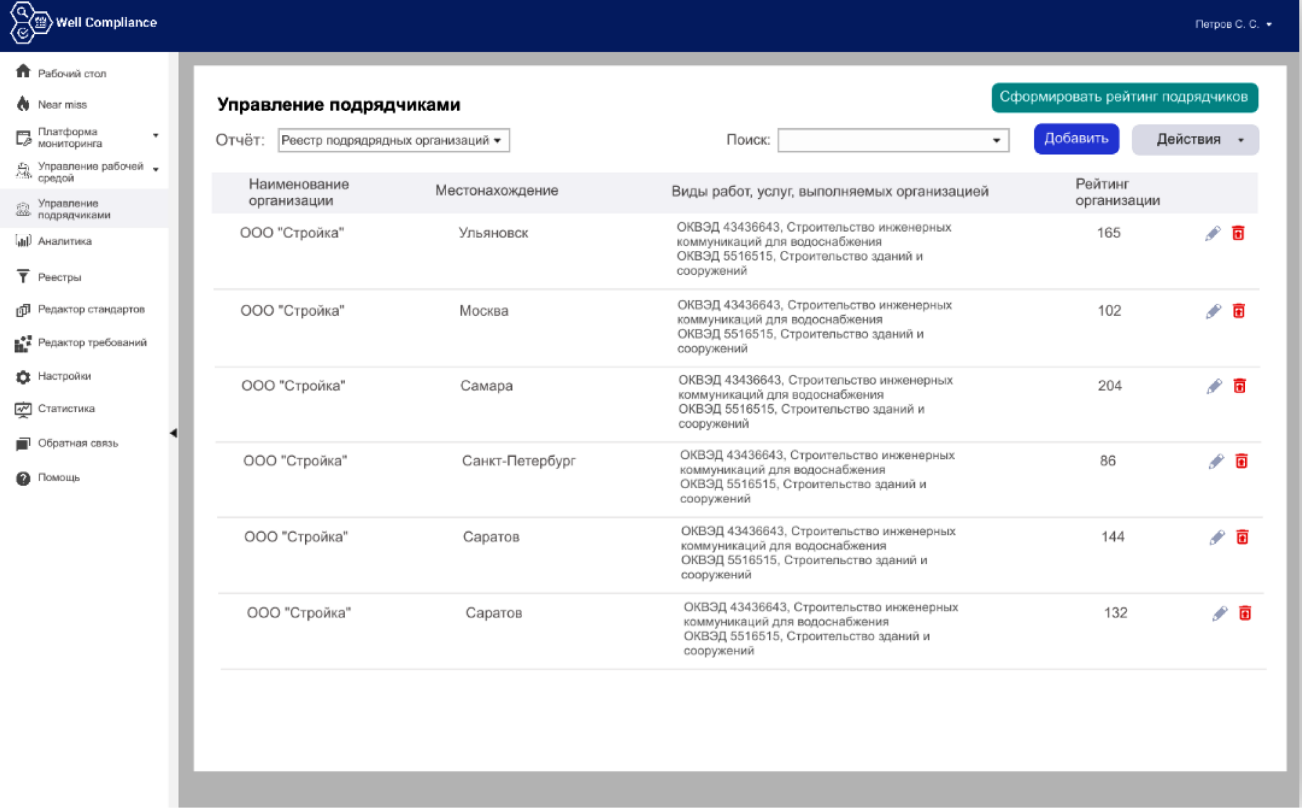The height and width of the screenshot is (808, 1302).
Task: Click the Настройки gear icon
Action: [x=23, y=377]
